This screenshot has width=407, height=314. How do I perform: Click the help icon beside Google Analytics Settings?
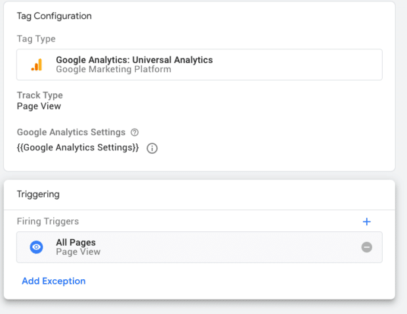tap(135, 132)
